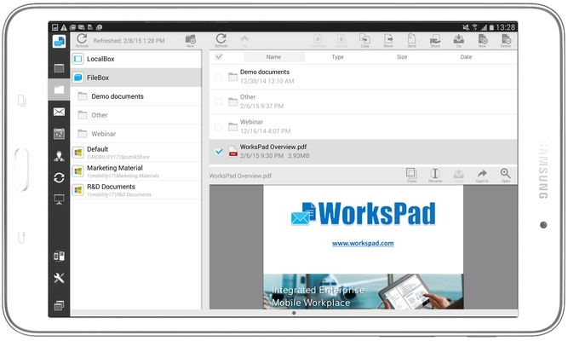Select the Files folder icon in the sidebar

[59, 90]
